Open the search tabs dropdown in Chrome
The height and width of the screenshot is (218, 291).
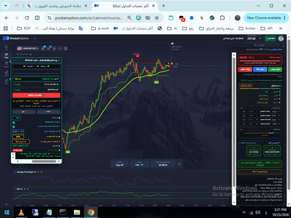click(6, 6)
